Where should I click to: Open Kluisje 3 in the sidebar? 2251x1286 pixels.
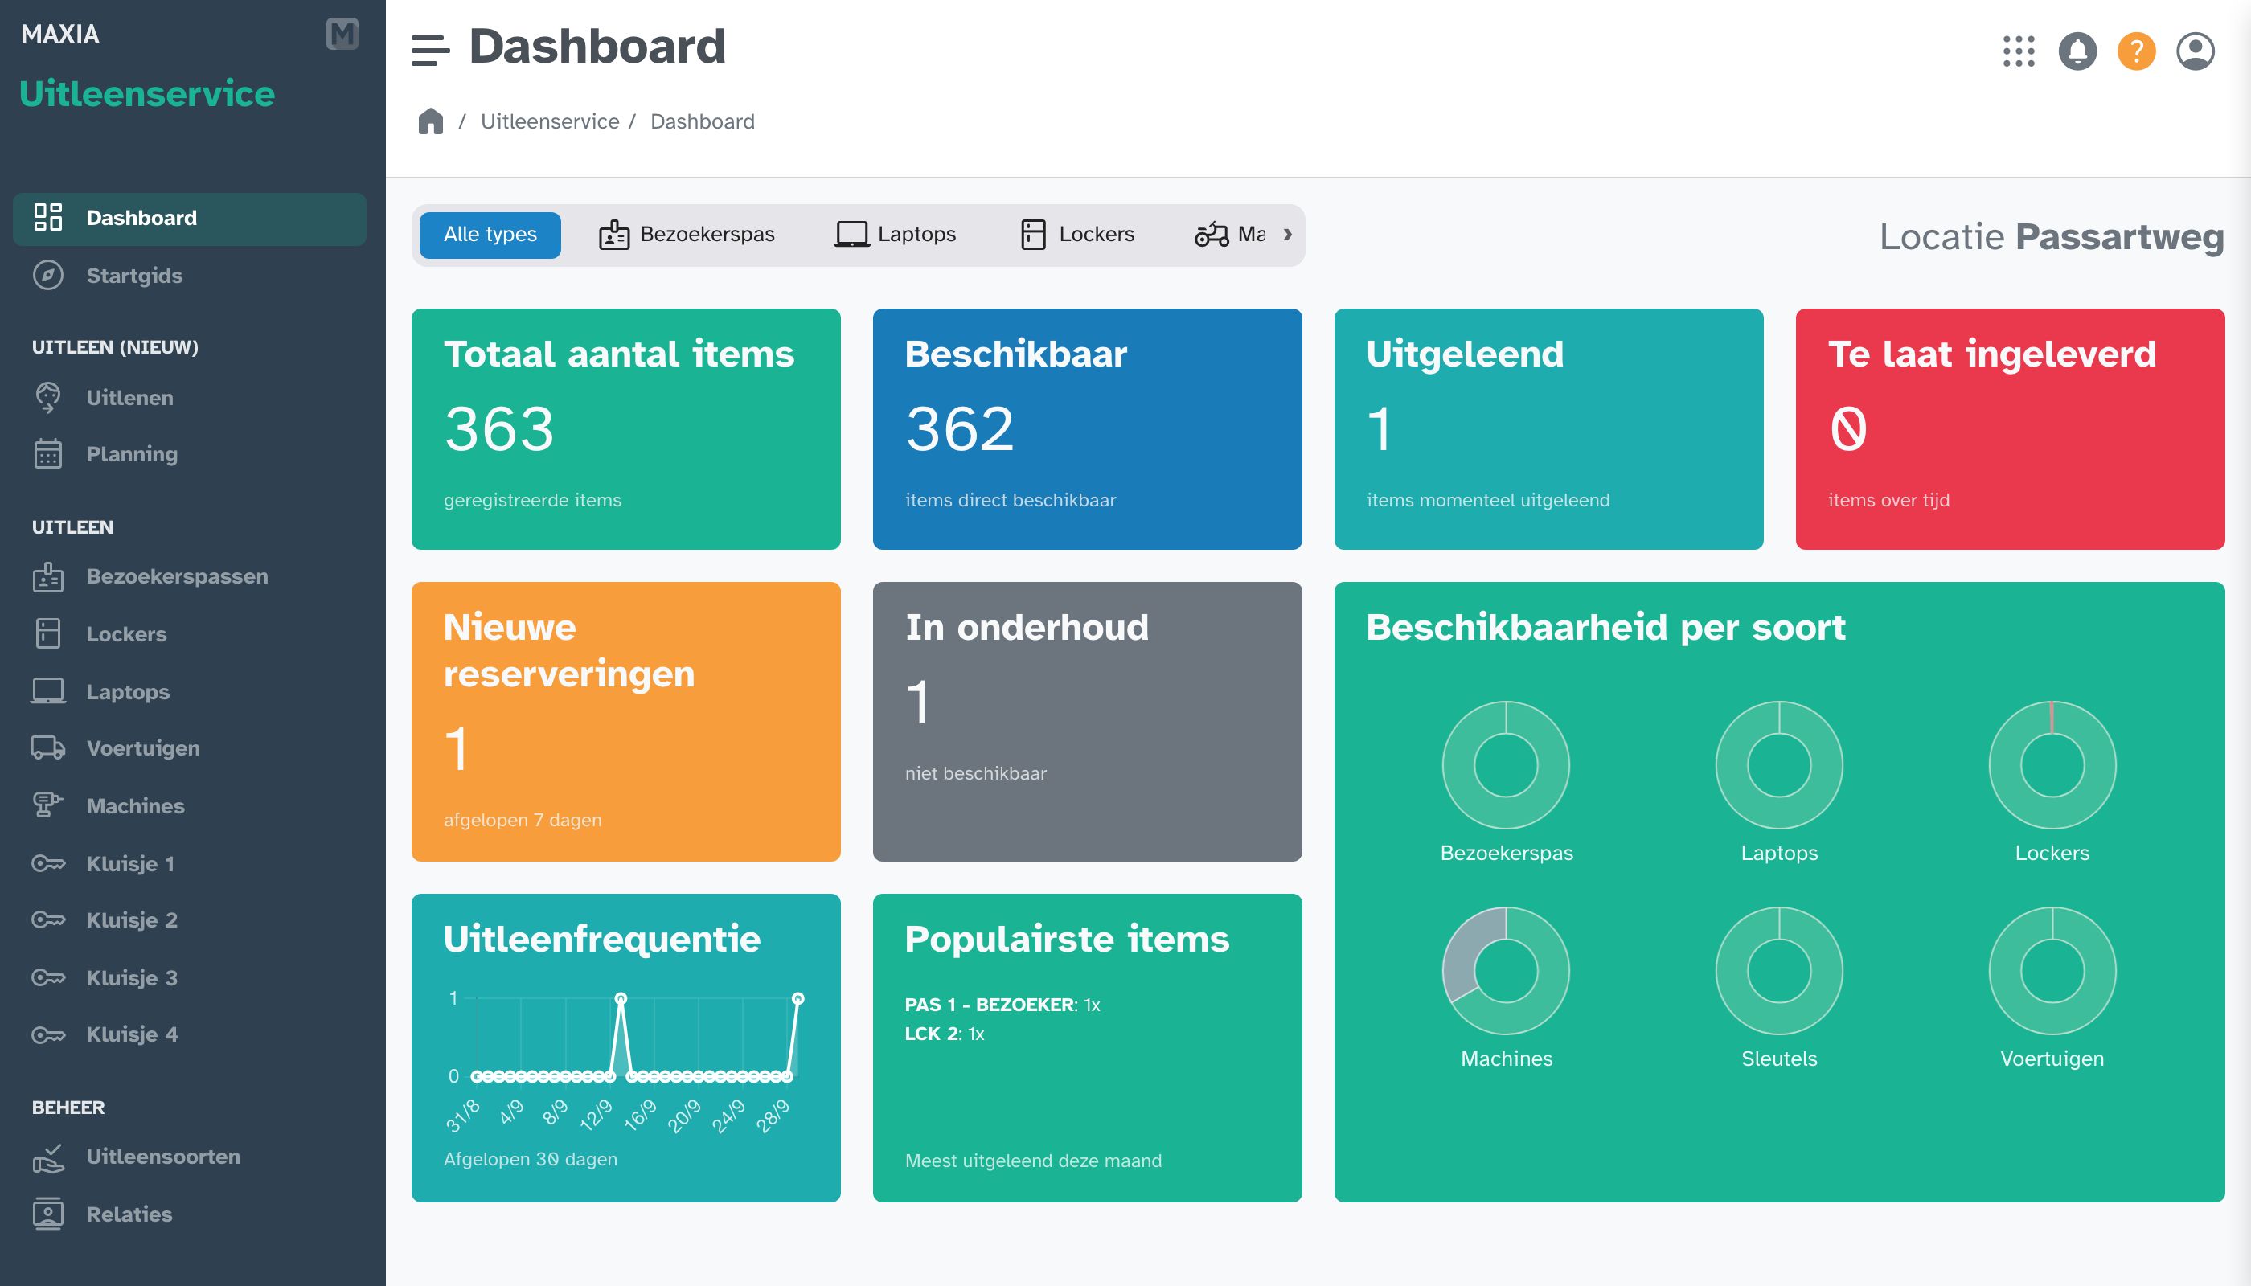coord(190,977)
